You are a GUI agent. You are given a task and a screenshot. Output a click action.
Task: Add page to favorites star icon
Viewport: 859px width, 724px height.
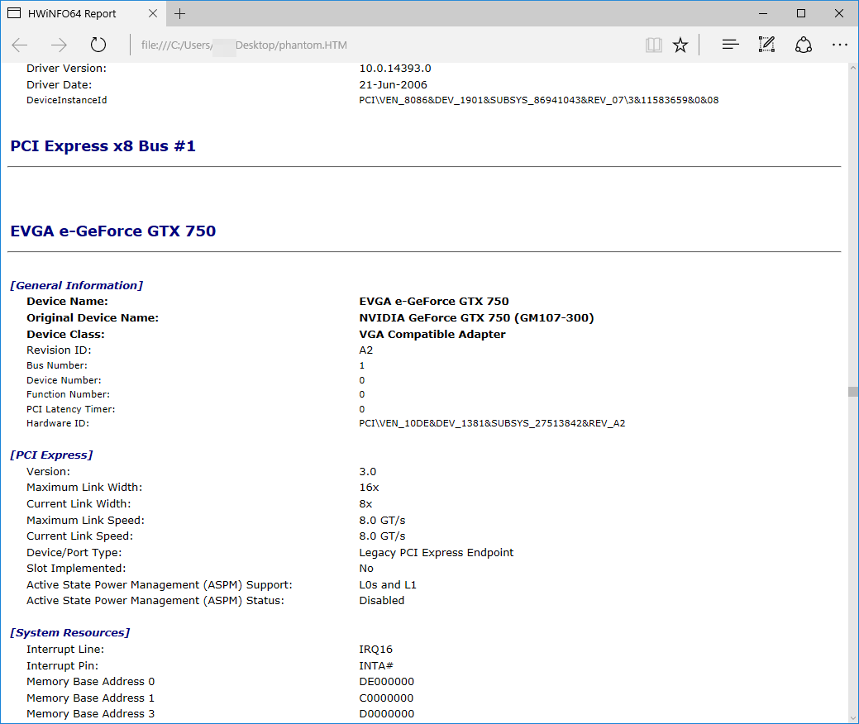tap(680, 45)
